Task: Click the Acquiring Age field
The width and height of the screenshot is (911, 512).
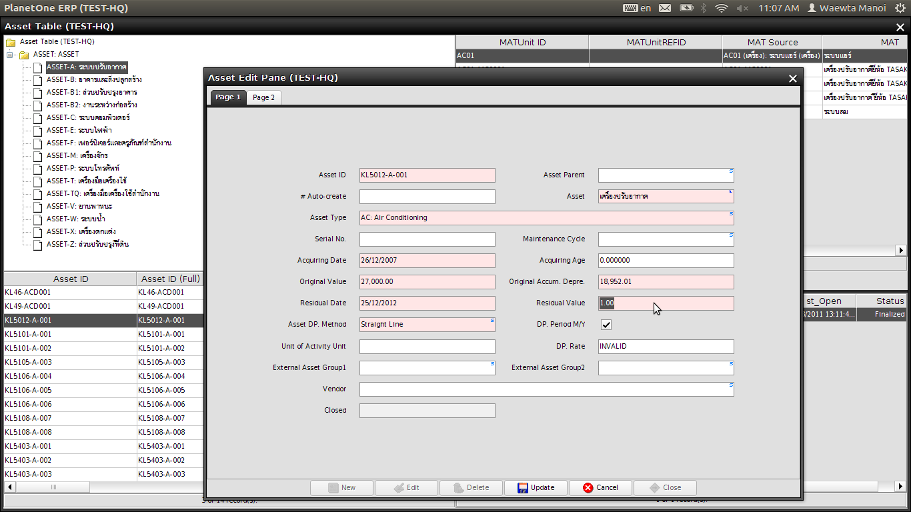Action: (666, 261)
